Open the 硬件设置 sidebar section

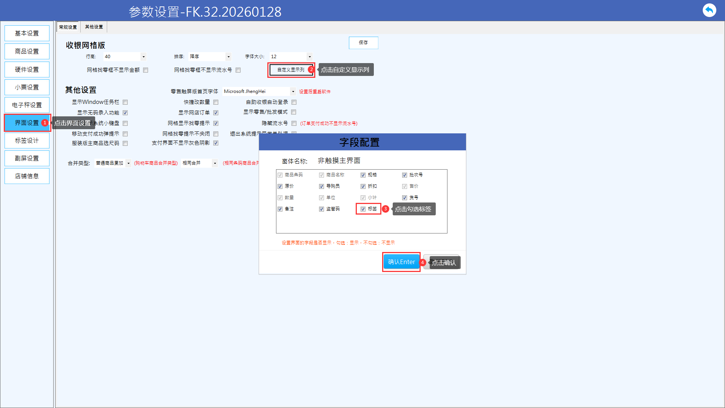tap(27, 70)
